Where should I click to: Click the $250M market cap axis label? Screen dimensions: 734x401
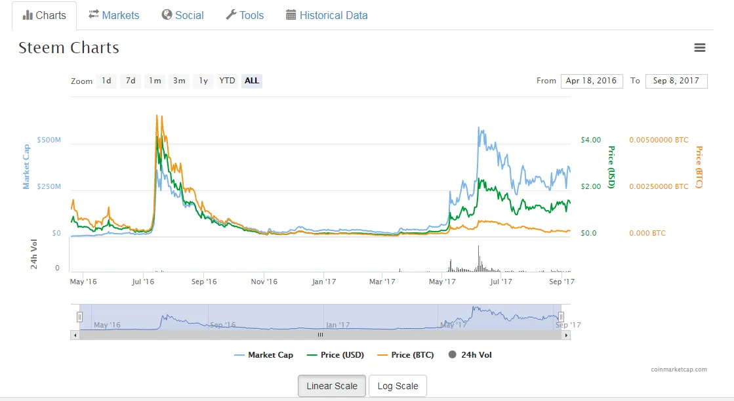(x=49, y=186)
